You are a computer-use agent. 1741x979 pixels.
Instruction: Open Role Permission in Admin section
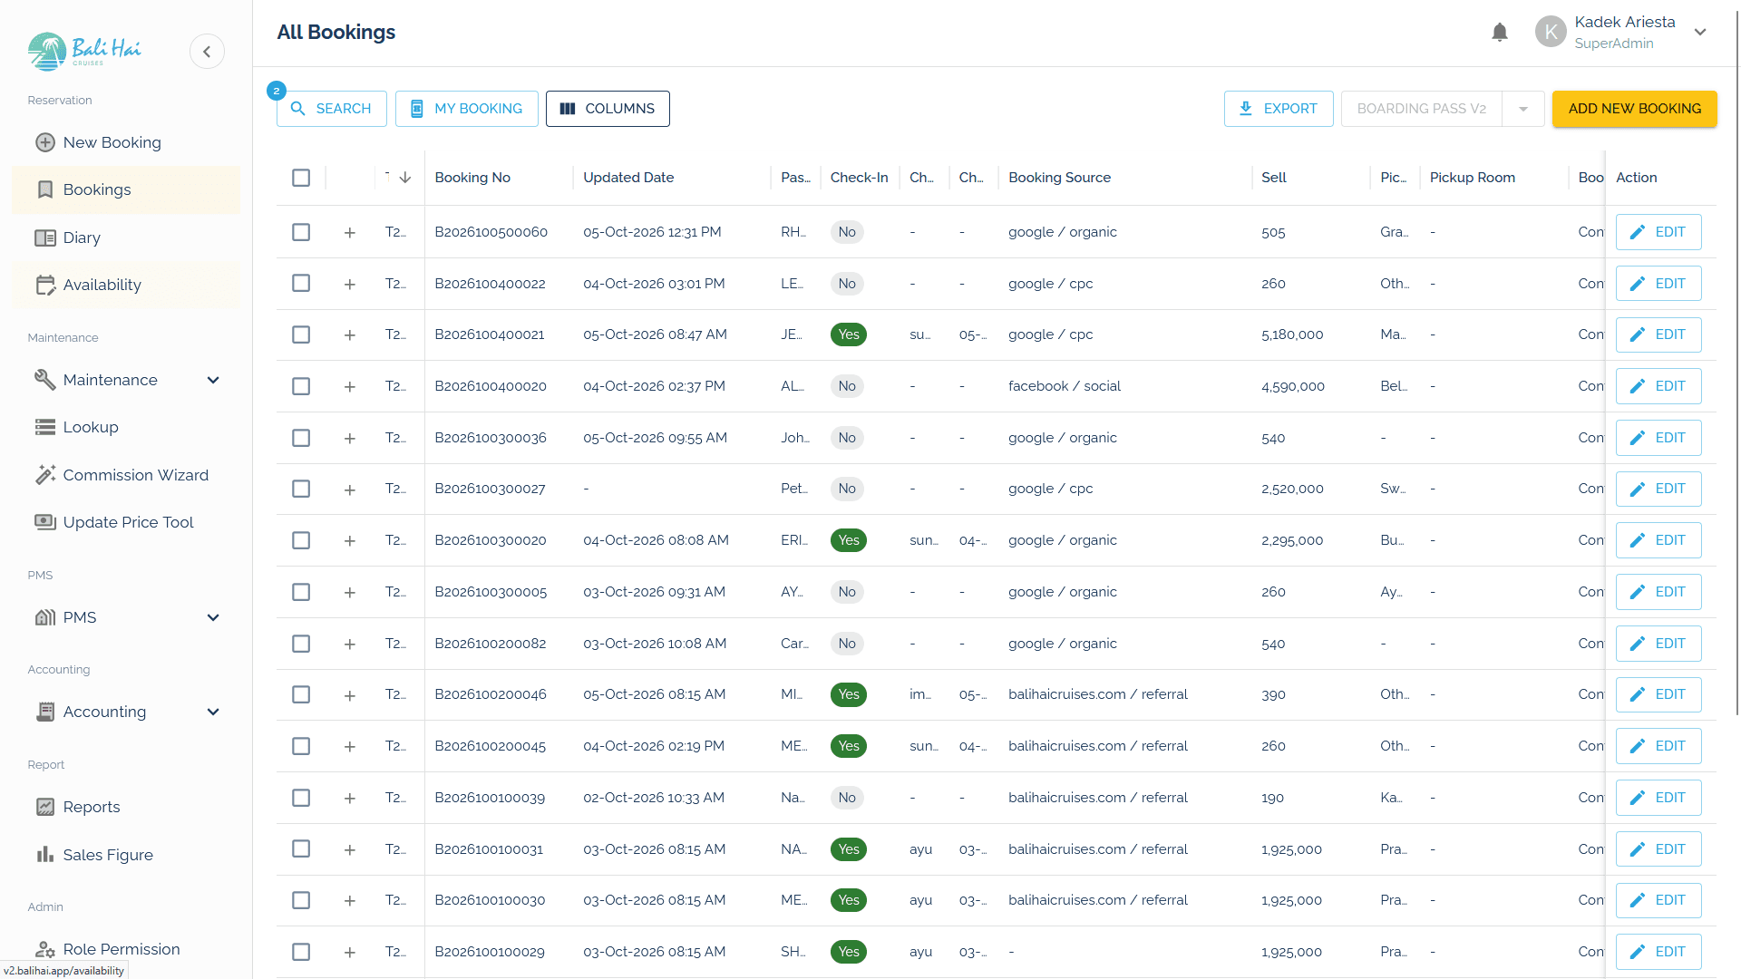(x=126, y=949)
